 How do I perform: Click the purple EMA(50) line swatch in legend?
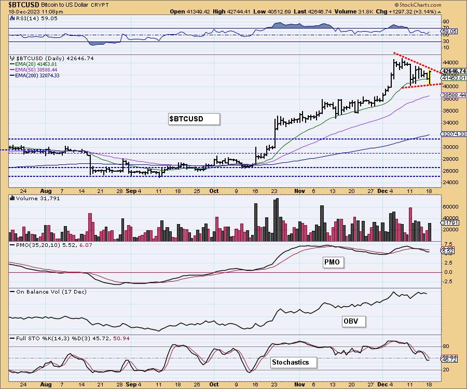pos(12,70)
